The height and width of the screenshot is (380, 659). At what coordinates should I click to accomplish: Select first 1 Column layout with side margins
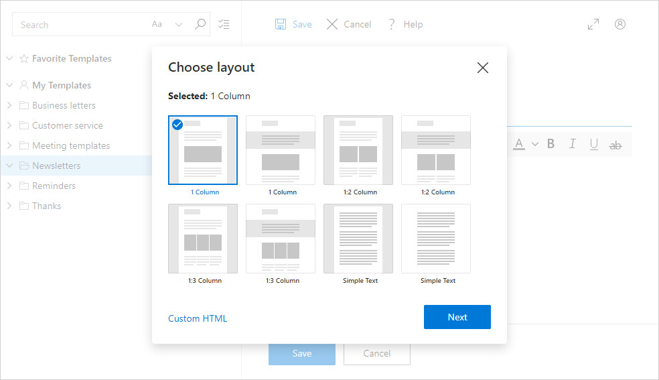[x=203, y=150]
